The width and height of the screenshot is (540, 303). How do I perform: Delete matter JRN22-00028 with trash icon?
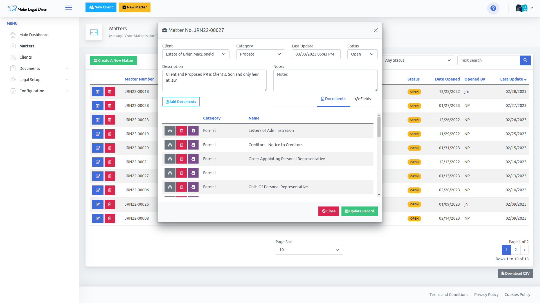[110, 106]
